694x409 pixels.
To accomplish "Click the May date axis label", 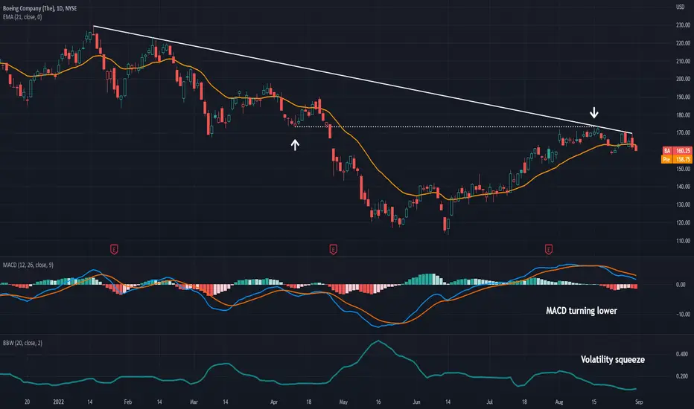I will pyautogui.click(x=343, y=402).
